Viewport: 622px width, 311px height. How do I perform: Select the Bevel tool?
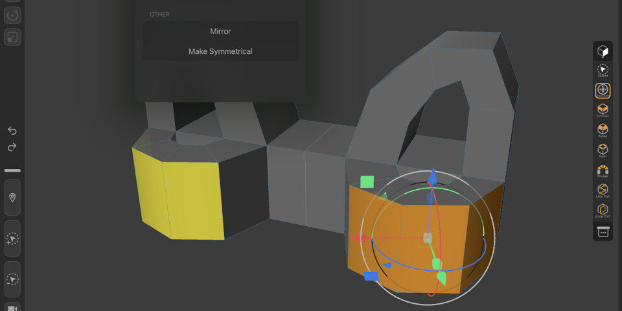click(x=603, y=130)
